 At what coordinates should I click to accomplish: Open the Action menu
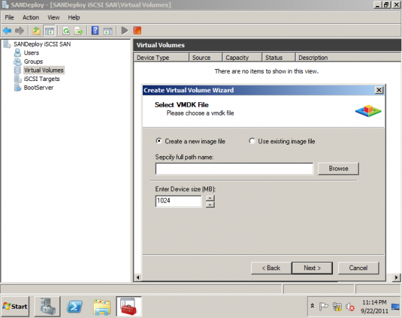click(31, 17)
